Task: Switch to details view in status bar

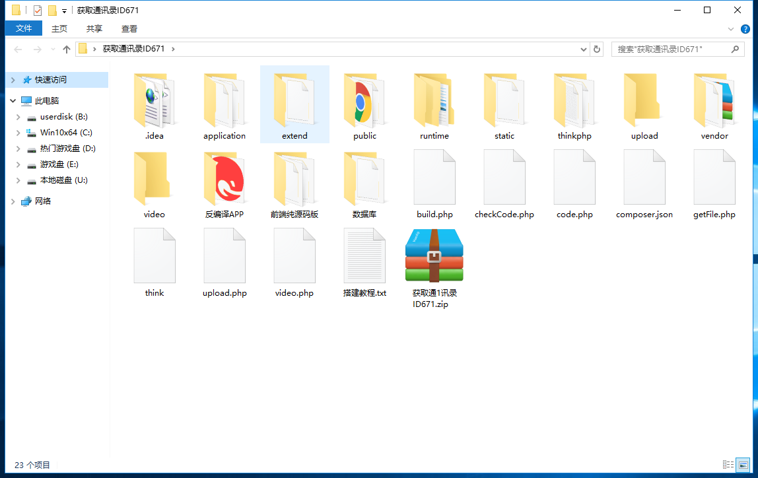Action: (728, 465)
